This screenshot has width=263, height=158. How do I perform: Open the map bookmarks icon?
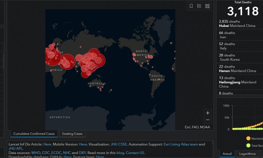191,6
